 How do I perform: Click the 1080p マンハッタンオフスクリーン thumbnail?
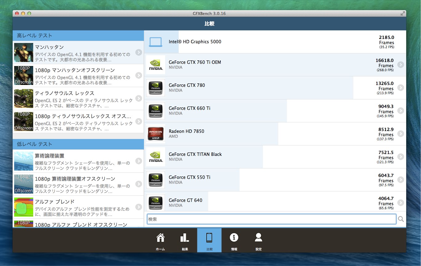tap(24, 75)
